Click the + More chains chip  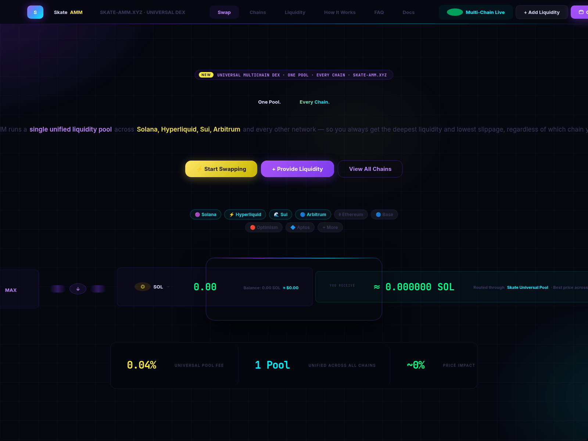point(330,227)
